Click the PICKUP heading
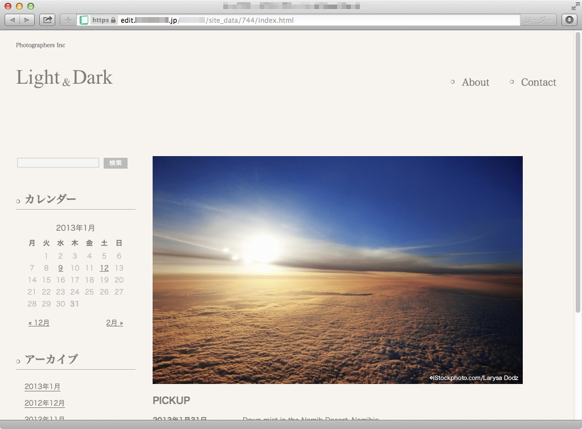The image size is (582, 429). coord(171,401)
